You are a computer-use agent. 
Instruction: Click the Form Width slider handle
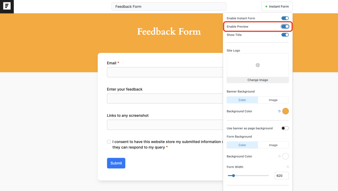click(x=233, y=175)
